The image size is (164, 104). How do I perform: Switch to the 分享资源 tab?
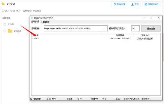point(35,22)
